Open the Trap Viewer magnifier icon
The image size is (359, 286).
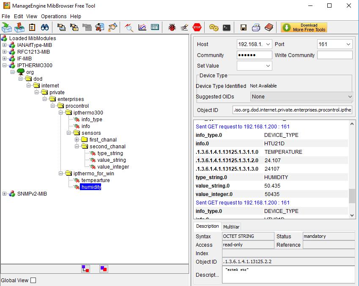[x=129, y=27]
